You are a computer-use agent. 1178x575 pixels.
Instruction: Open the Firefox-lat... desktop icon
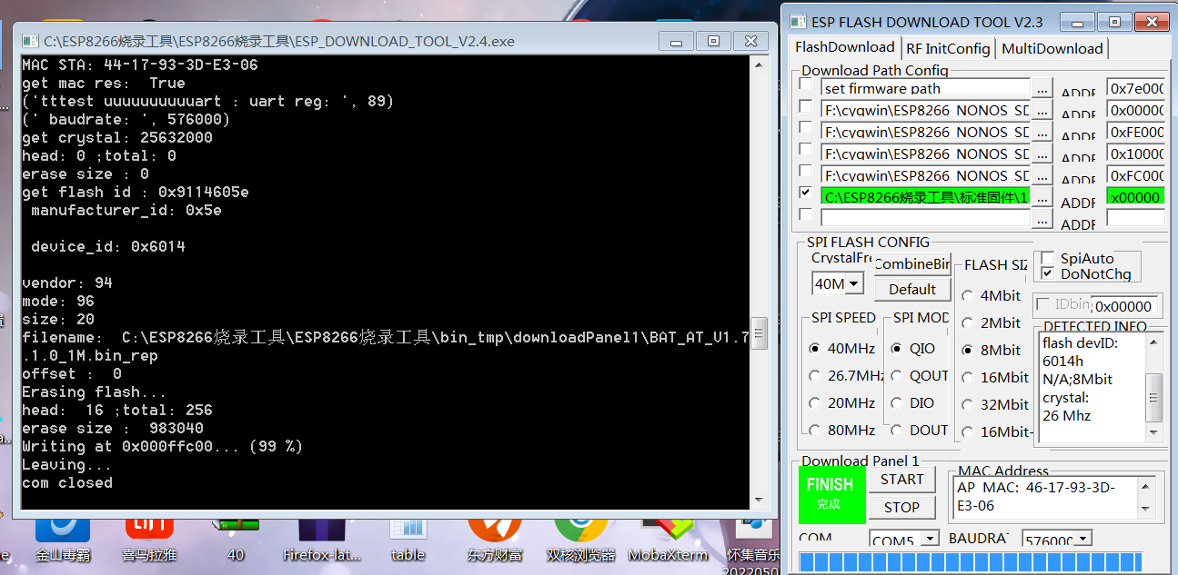(x=322, y=538)
